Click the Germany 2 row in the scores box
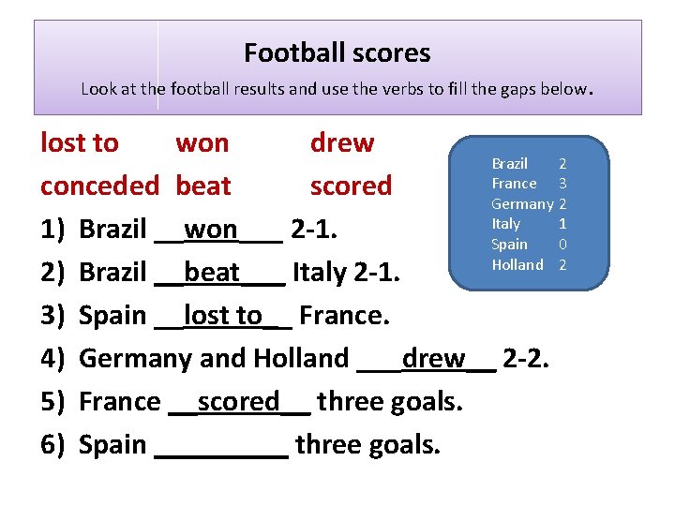 click(529, 203)
